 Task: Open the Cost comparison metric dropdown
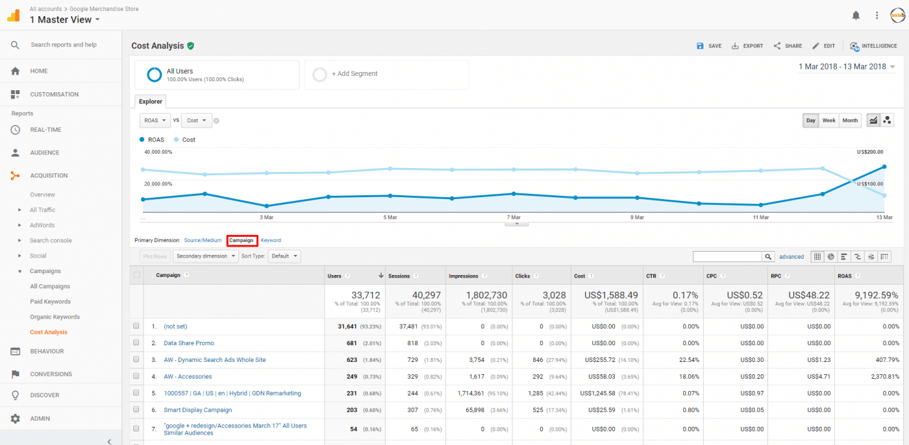197,121
